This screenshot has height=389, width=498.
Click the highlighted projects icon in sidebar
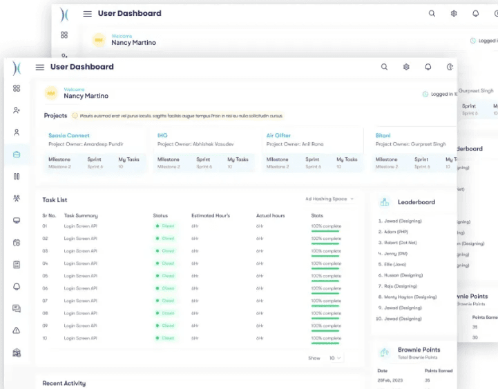17,154
